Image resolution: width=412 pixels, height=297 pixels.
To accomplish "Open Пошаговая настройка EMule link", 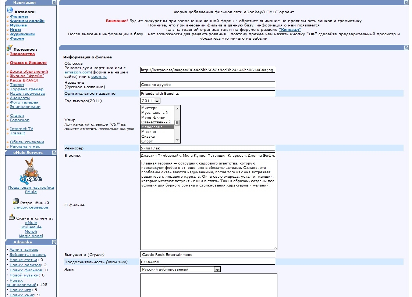I will (x=31, y=190).
